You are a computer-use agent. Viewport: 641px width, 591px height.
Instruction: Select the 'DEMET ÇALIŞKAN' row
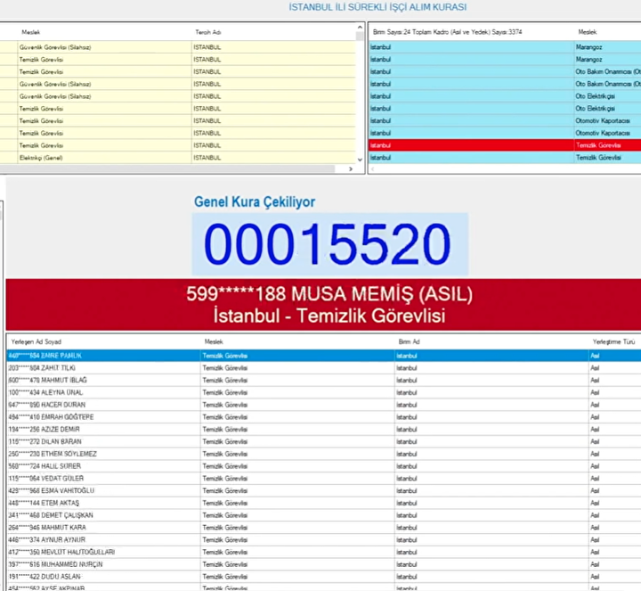coord(324,515)
